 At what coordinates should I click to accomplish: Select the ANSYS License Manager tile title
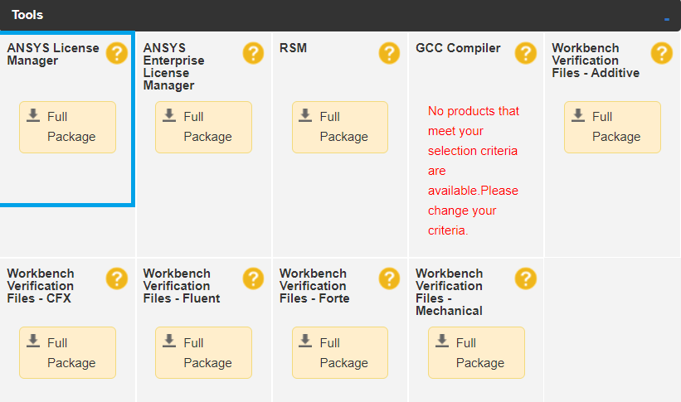pos(53,54)
